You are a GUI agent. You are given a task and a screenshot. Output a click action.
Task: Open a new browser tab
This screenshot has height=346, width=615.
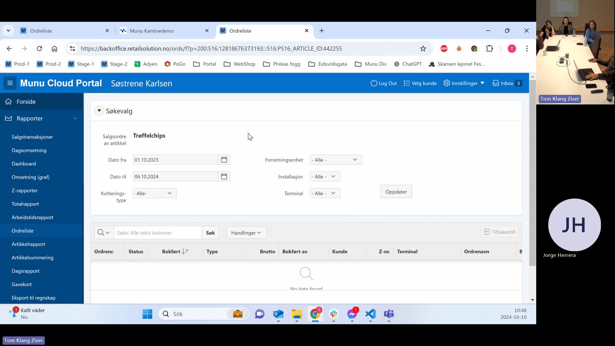click(322, 31)
